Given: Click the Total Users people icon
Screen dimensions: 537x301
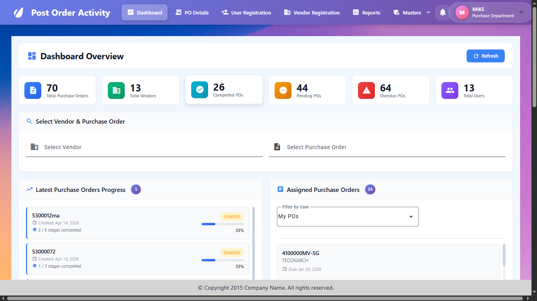Looking at the screenshot, I should pyautogui.click(x=450, y=90).
